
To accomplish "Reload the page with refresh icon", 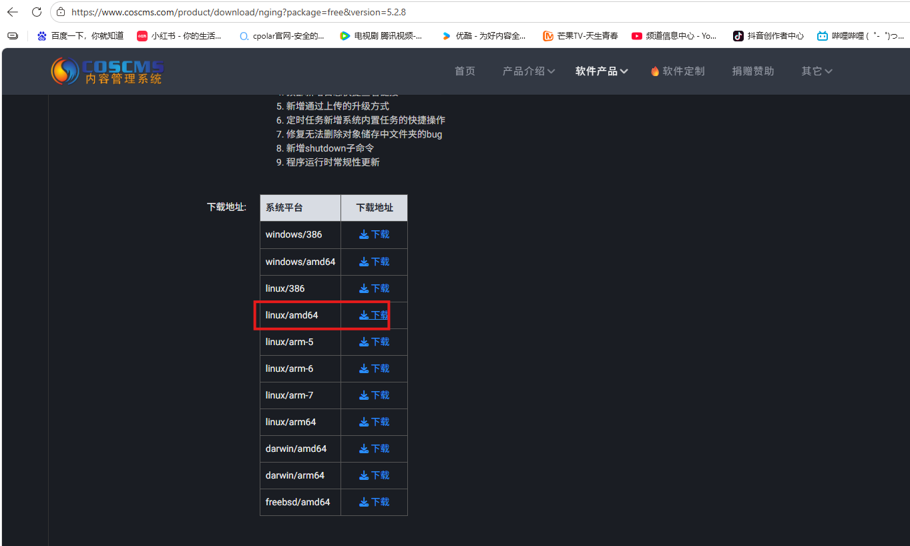I will click(37, 12).
